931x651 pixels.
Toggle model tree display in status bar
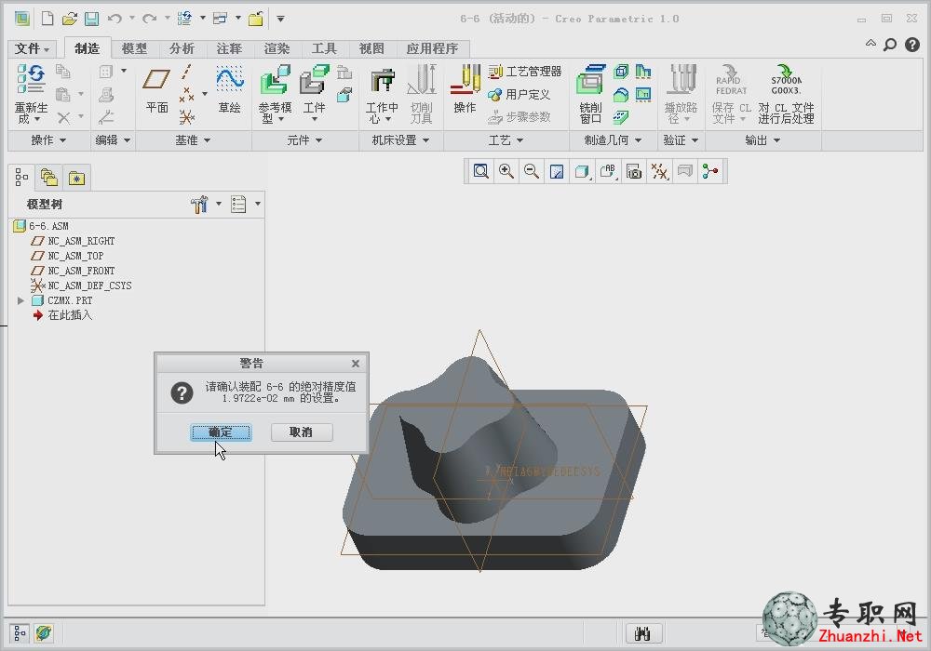pos(20,633)
